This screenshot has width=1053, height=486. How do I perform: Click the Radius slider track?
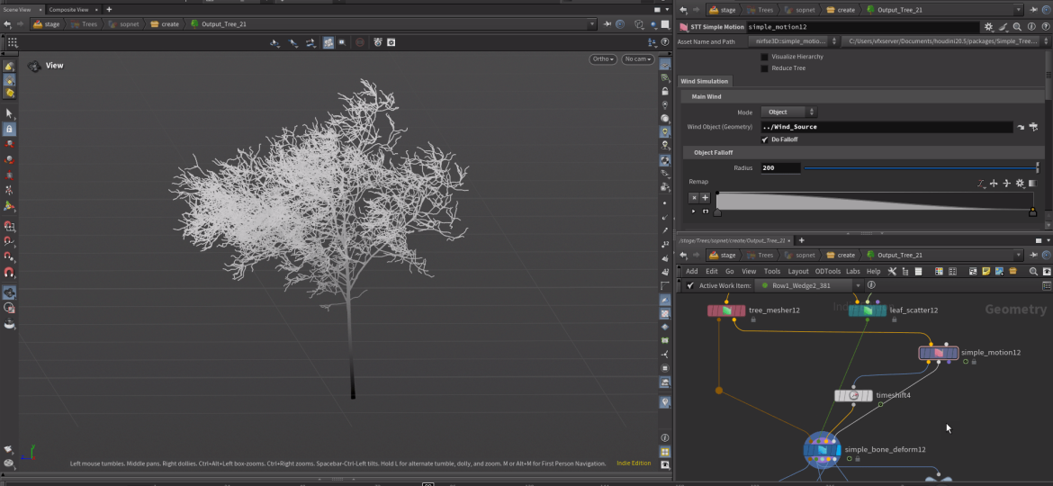[918, 168]
